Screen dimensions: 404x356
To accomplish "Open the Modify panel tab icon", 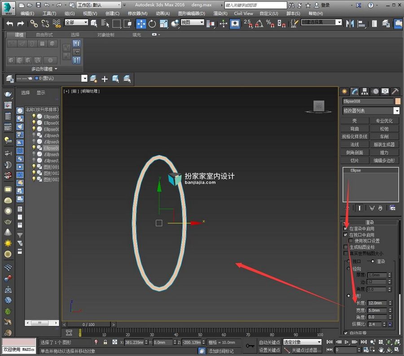I will click(x=355, y=91).
